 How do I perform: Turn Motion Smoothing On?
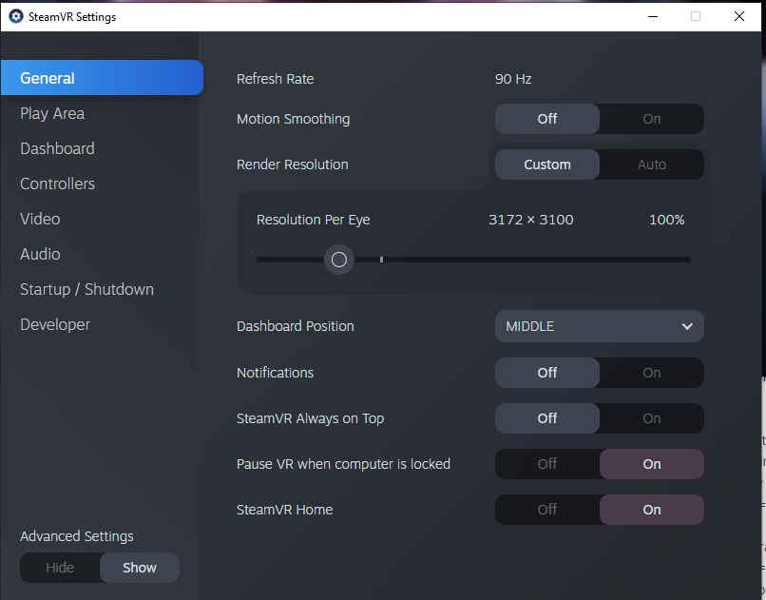[x=651, y=119]
